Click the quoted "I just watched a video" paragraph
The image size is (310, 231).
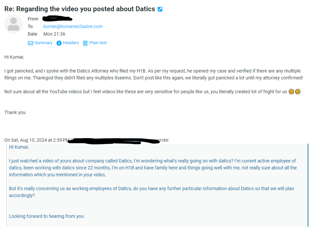click(152, 168)
